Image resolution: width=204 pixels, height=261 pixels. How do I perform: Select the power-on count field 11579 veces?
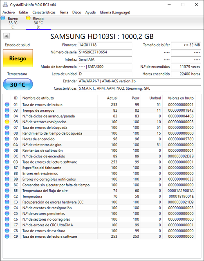[186, 66]
